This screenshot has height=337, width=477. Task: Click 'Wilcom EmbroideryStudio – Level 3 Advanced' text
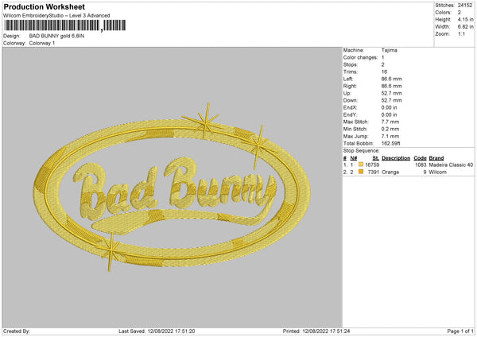[x=56, y=16]
